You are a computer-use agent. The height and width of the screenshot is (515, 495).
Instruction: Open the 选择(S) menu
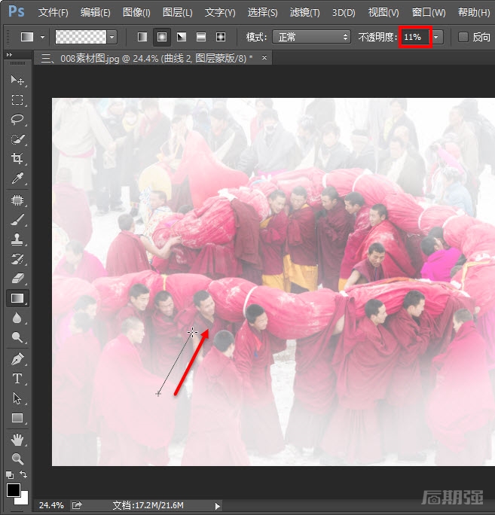click(262, 13)
